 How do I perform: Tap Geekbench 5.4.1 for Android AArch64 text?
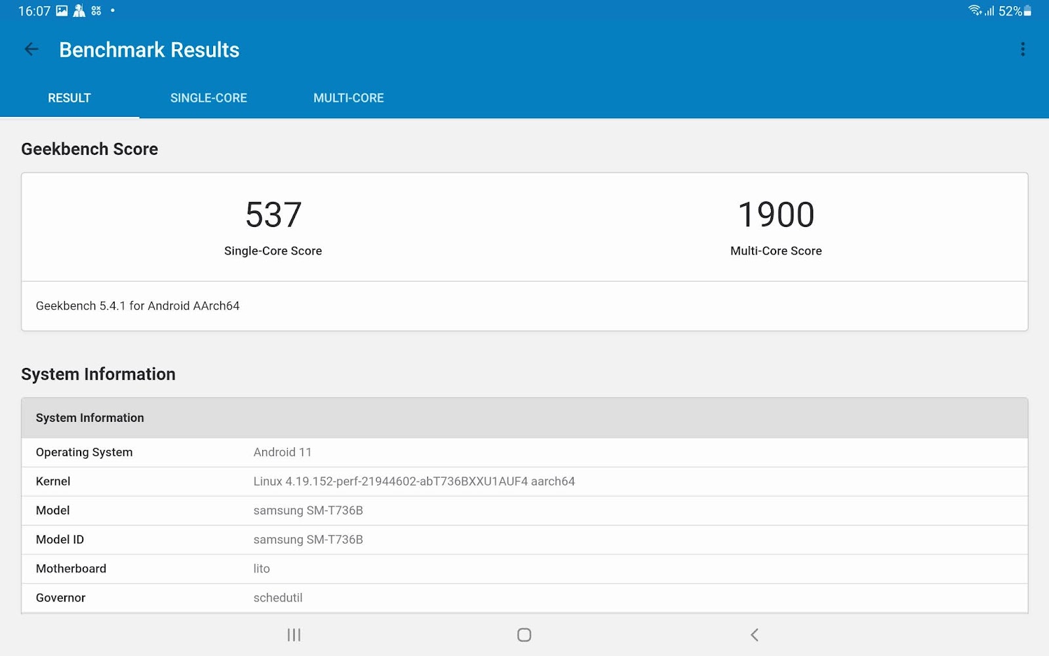point(138,306)
